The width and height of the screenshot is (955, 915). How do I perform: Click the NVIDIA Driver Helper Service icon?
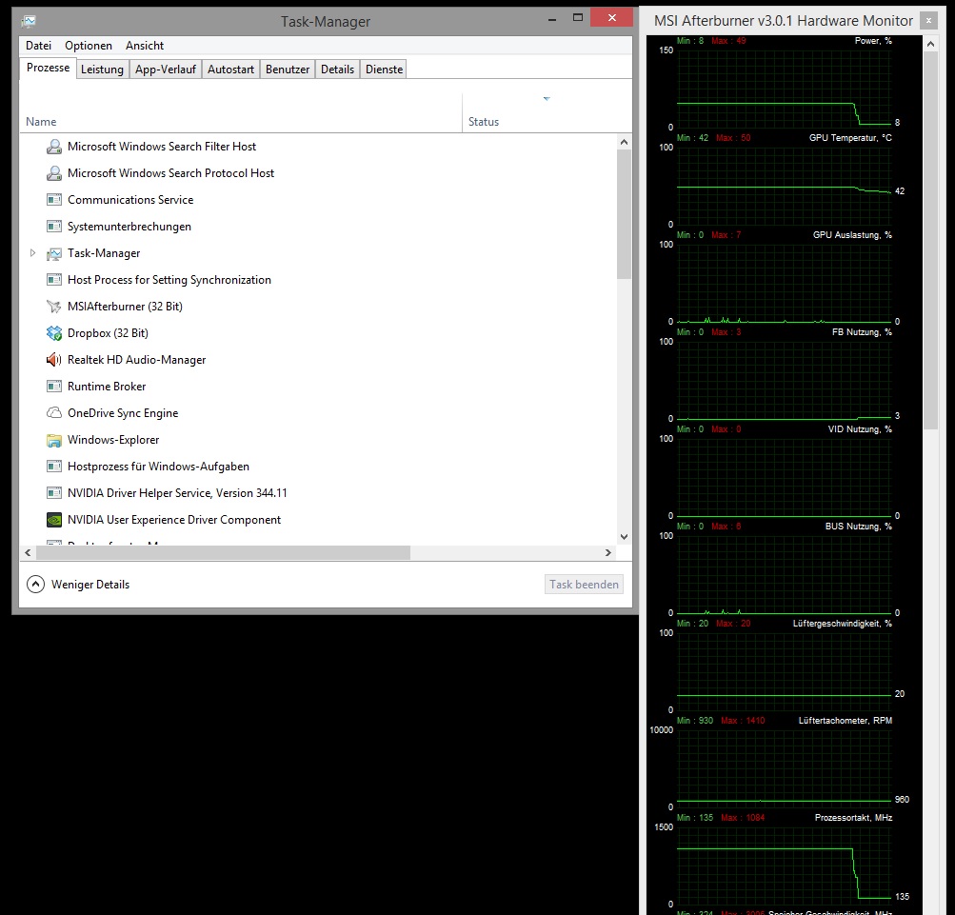click(x=54, y=493)
